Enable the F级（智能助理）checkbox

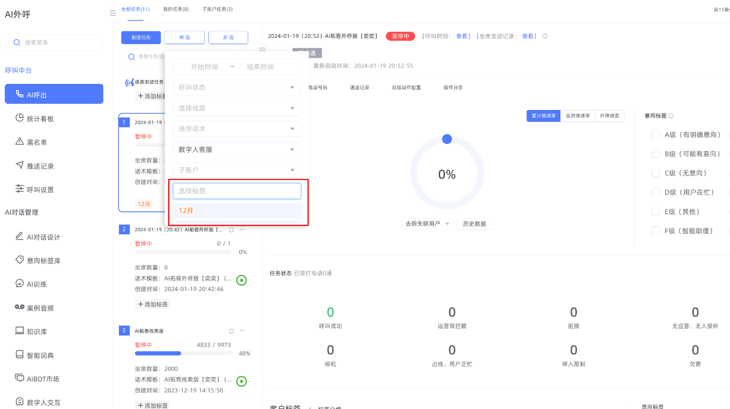point(656,231)
